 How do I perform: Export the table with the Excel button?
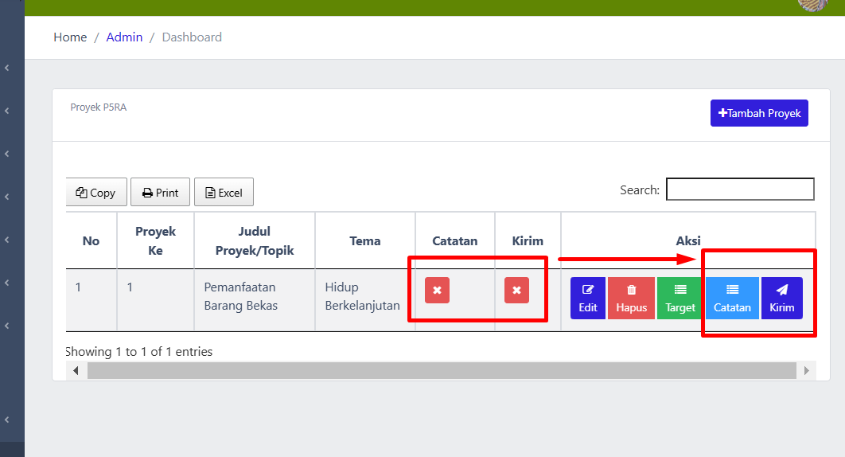(224, 193)
